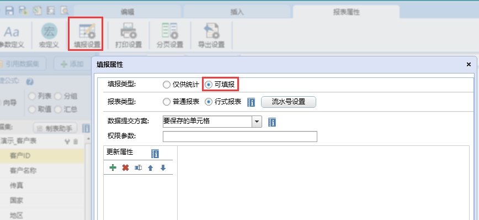Click 制表助手 button

coord(55,128)
